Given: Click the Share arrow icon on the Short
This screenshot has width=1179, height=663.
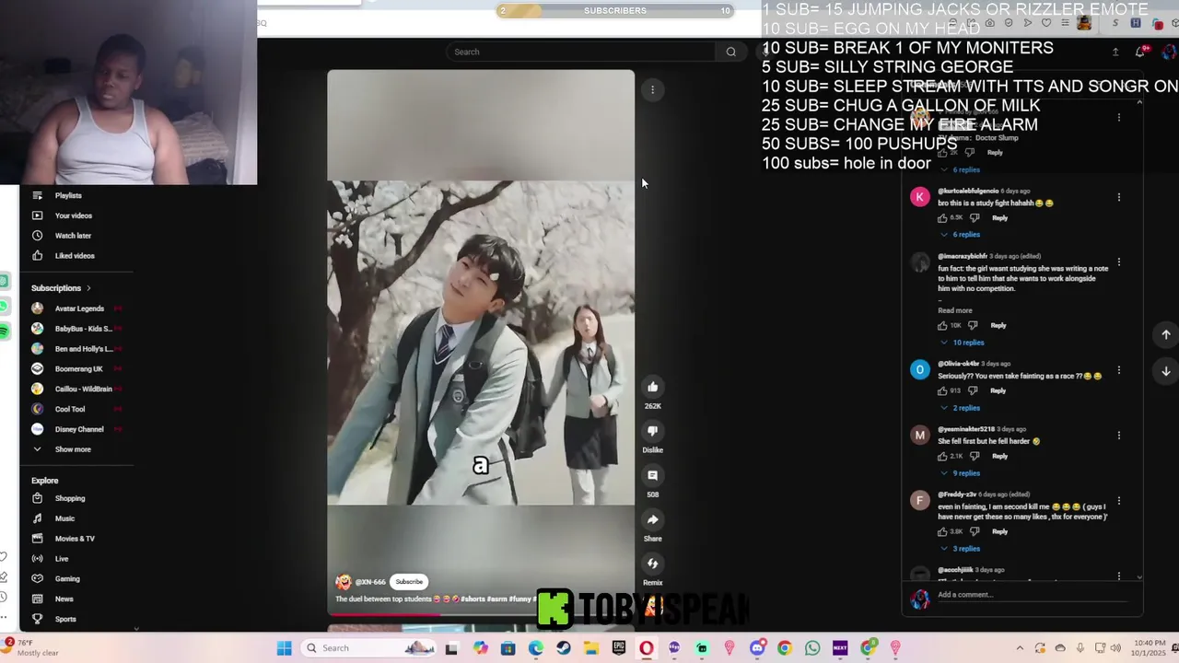Looking at the screenshot, I should pyautogui.click(x=652, y=519).
